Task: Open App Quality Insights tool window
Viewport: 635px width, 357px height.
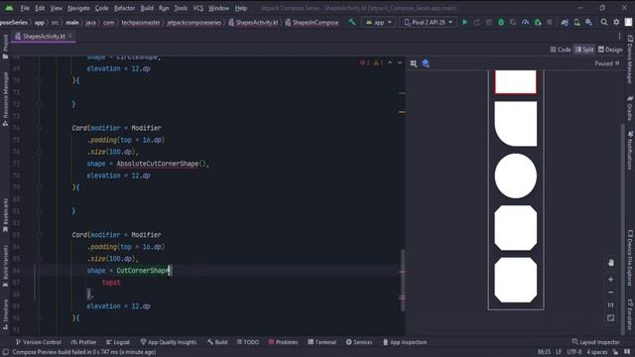Action: [x=169, y=342]
